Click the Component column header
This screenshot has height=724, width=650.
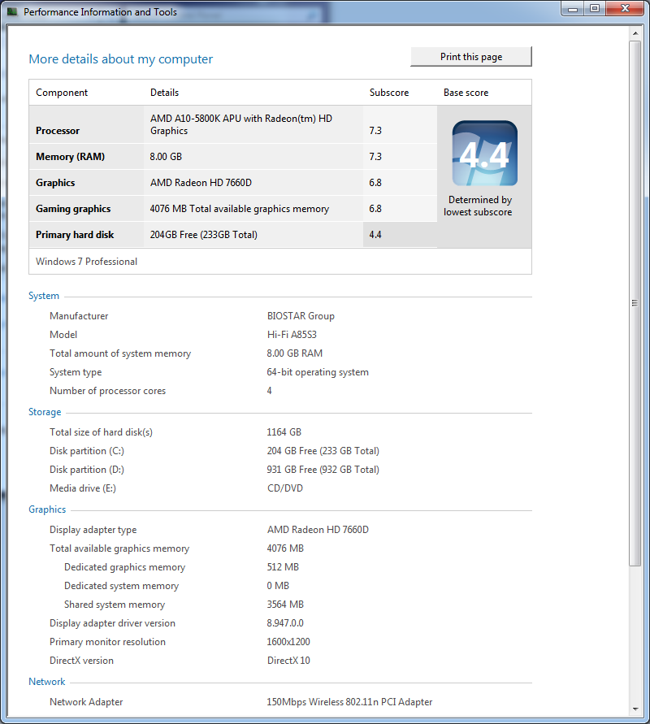[62, 93]
